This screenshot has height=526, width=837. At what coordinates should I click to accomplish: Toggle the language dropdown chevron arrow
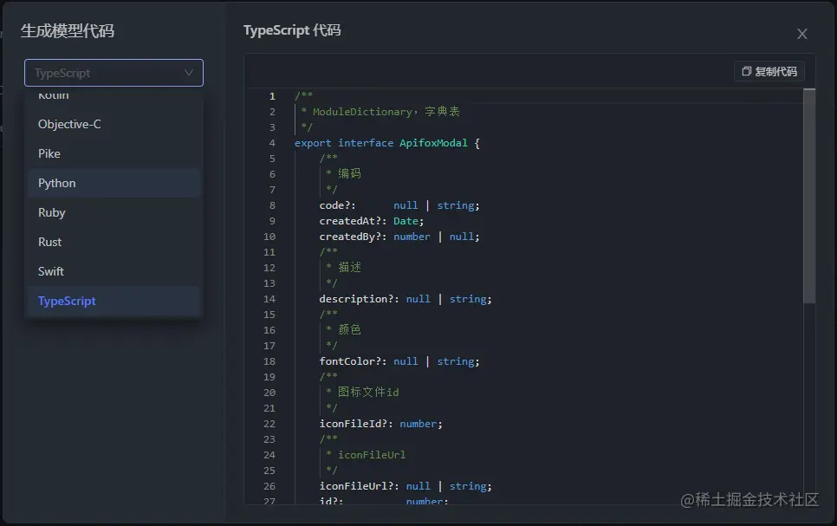point(188,73)
